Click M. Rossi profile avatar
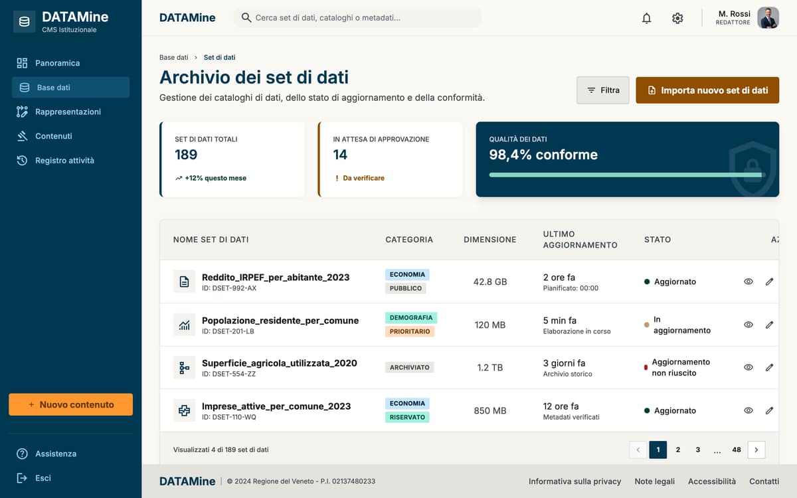 click(768, 18)
